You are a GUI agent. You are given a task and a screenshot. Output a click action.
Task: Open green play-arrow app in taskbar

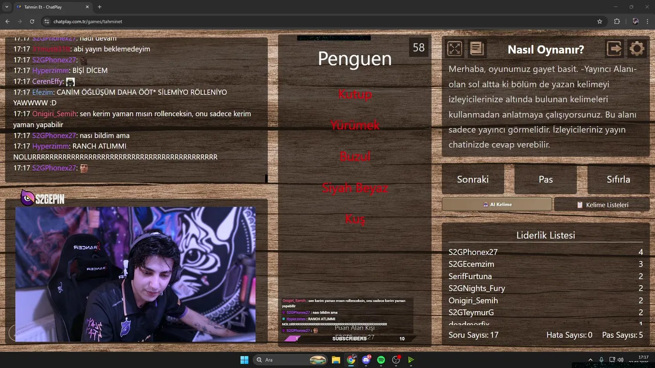[x=411, y=360]
